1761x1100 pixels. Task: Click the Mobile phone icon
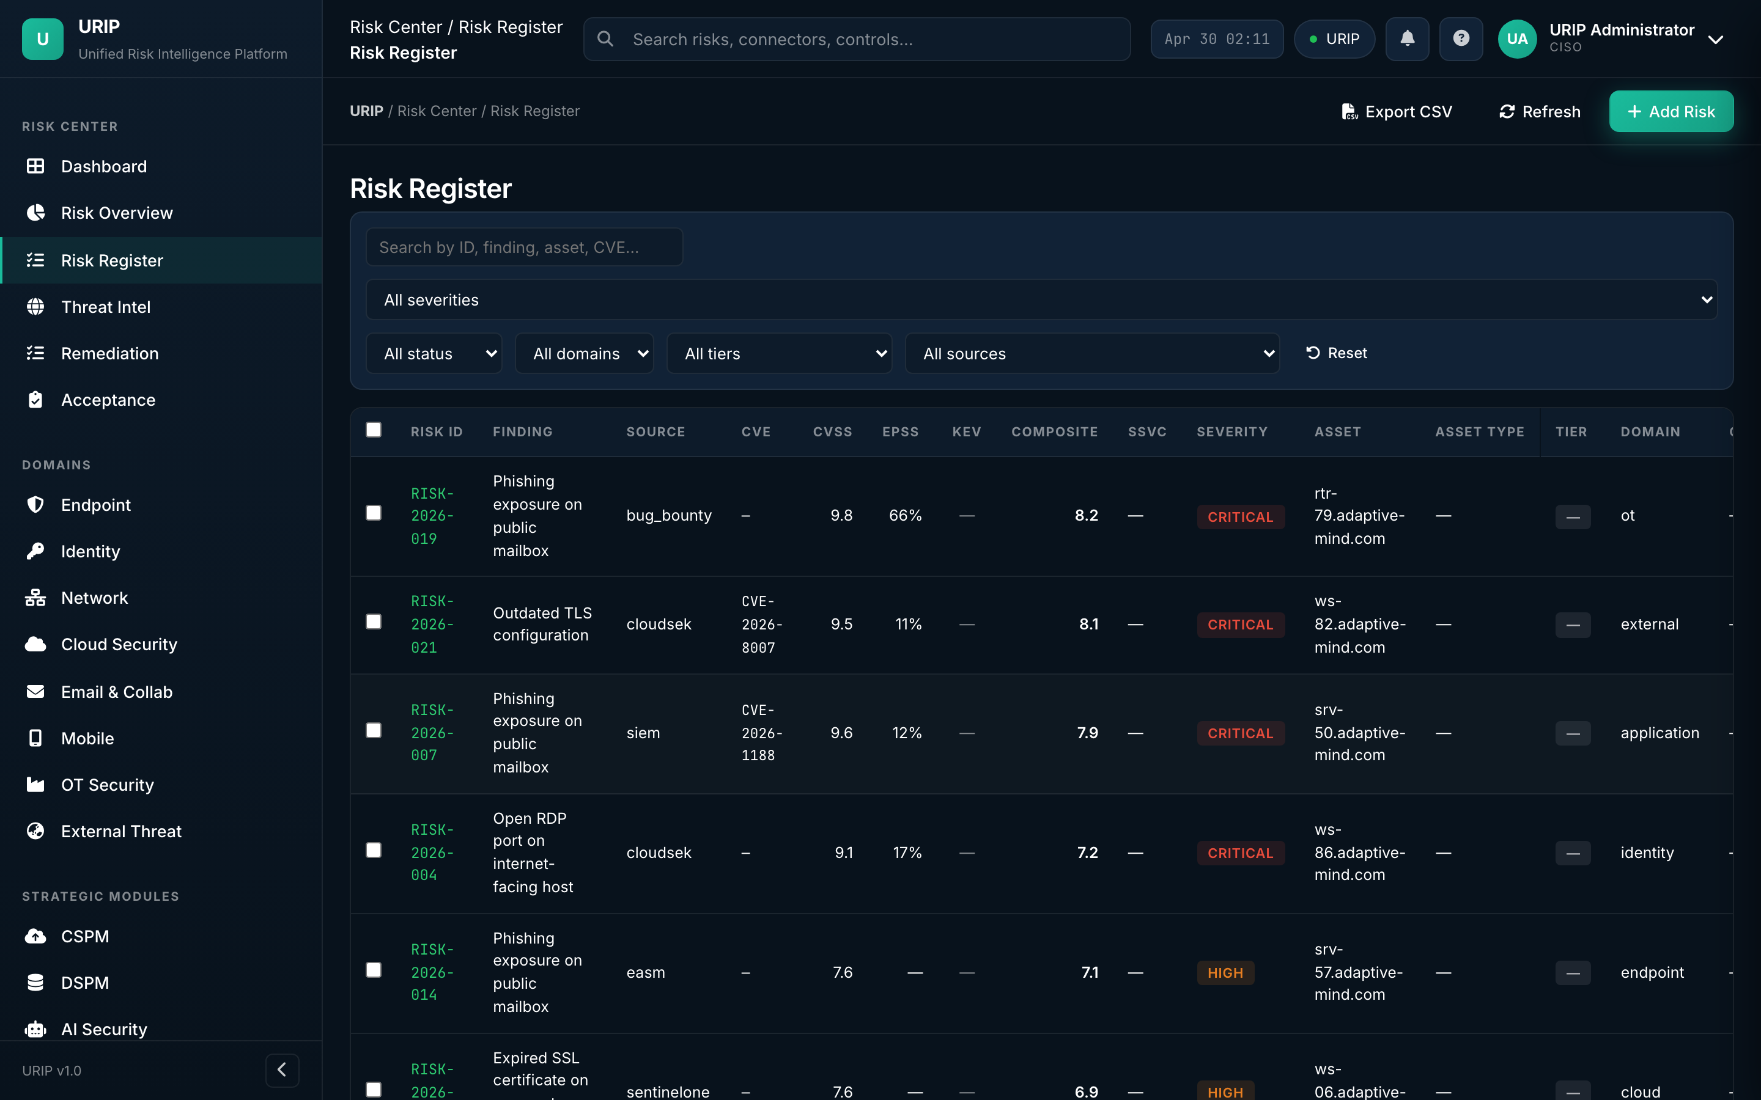(35, 738)
